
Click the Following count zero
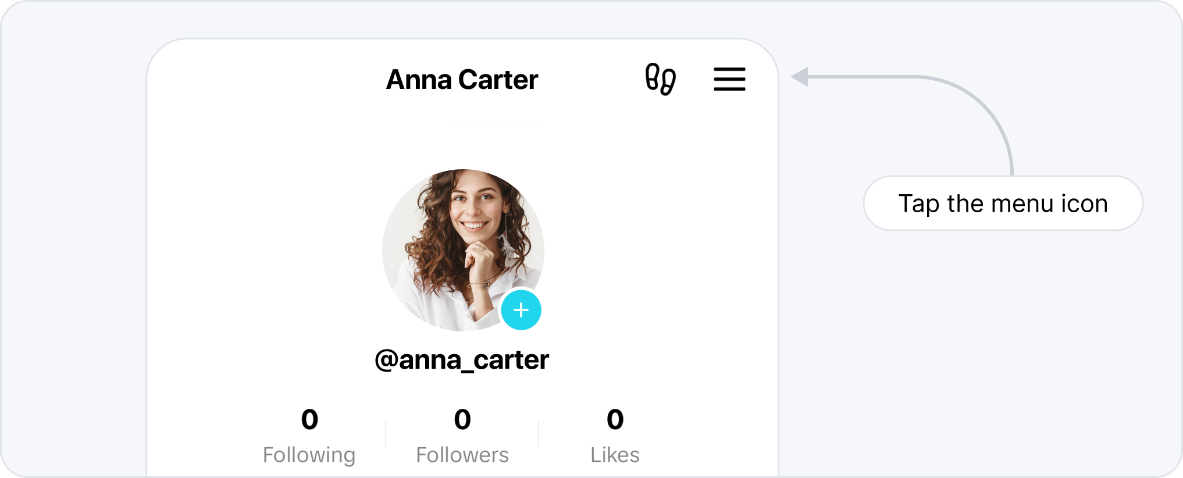(x=309, y=419)
